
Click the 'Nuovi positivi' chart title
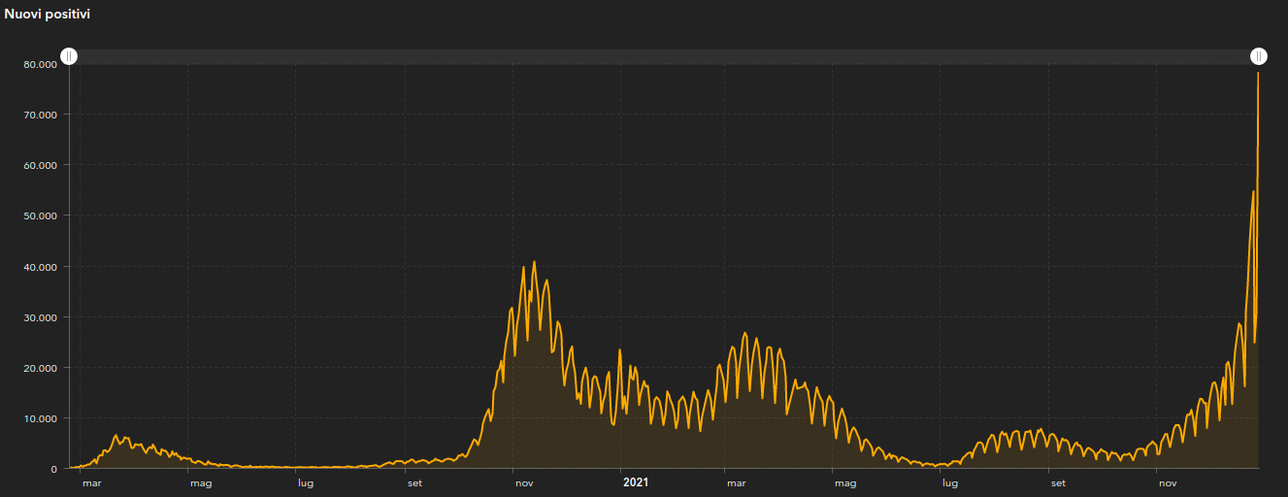pos(47,15)
